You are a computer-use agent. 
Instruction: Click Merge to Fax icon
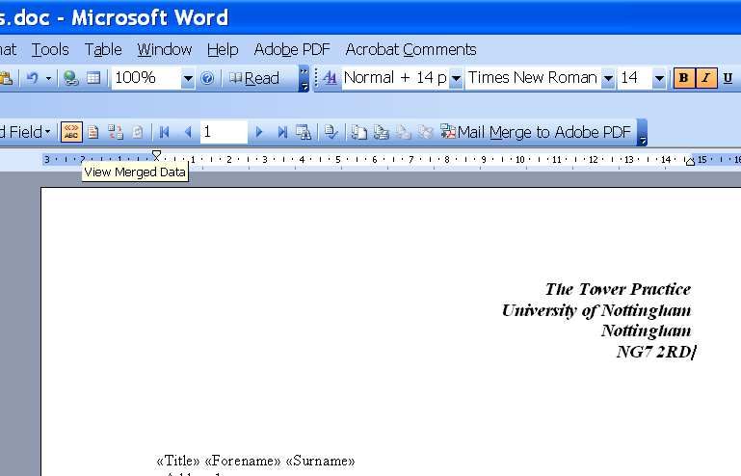[x=425, y=132]
